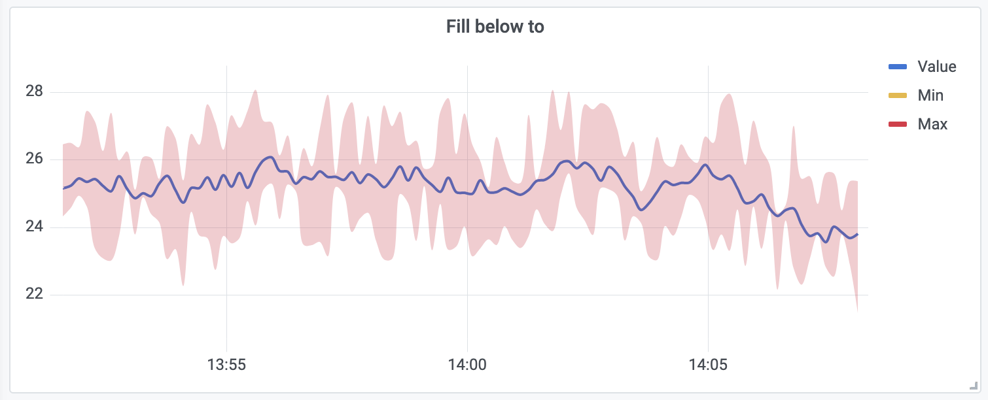The height and width of the screenshot is (400, 988).
Task: Click the right end point of the Value line
Action: click(857, 234)
